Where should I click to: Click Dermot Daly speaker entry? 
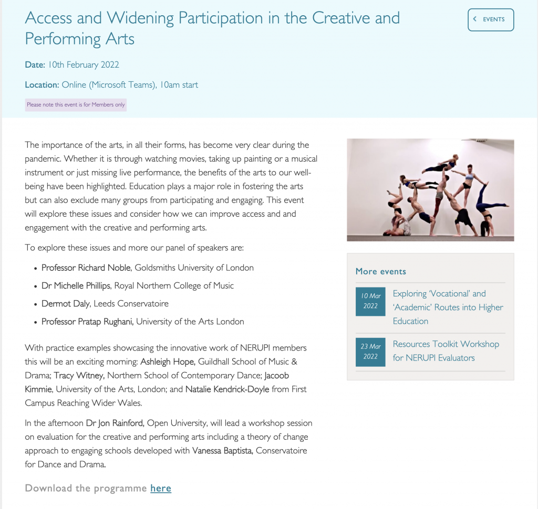105,304
